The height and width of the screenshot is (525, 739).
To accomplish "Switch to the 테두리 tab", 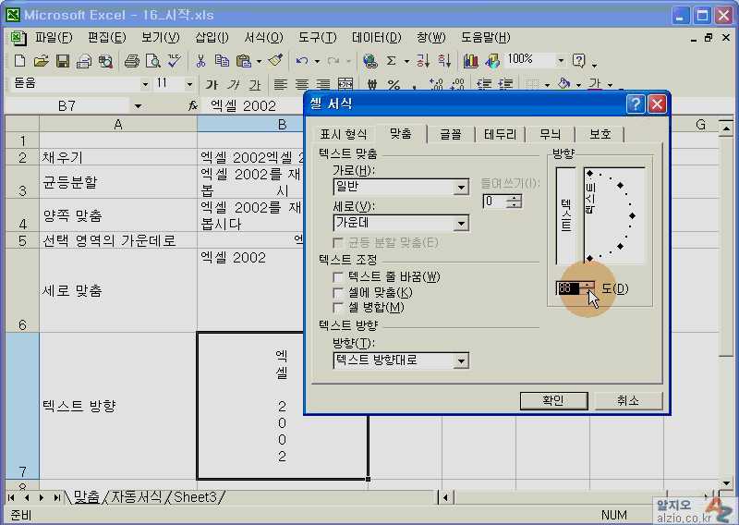I will (500, 134).
